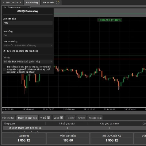Click the Các giao dịch mua column header
Viewport: 146px width, 146px height.
(x=109, y=124)
